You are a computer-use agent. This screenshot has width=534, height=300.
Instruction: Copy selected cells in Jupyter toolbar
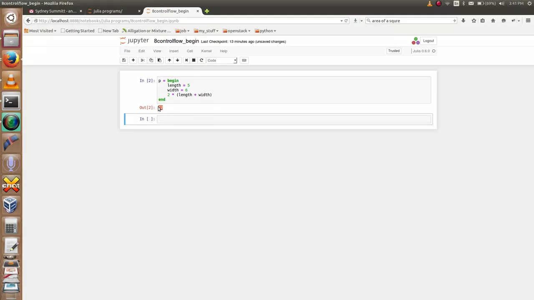(151, 60)
